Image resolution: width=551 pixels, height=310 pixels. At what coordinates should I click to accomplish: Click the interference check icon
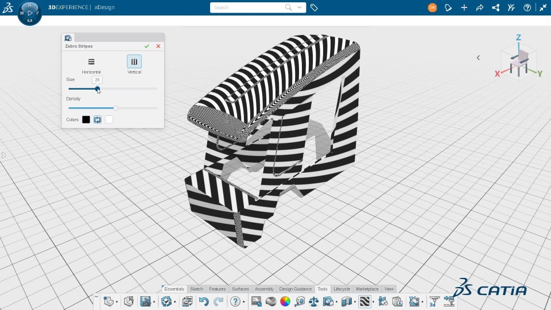pos(383,301)
